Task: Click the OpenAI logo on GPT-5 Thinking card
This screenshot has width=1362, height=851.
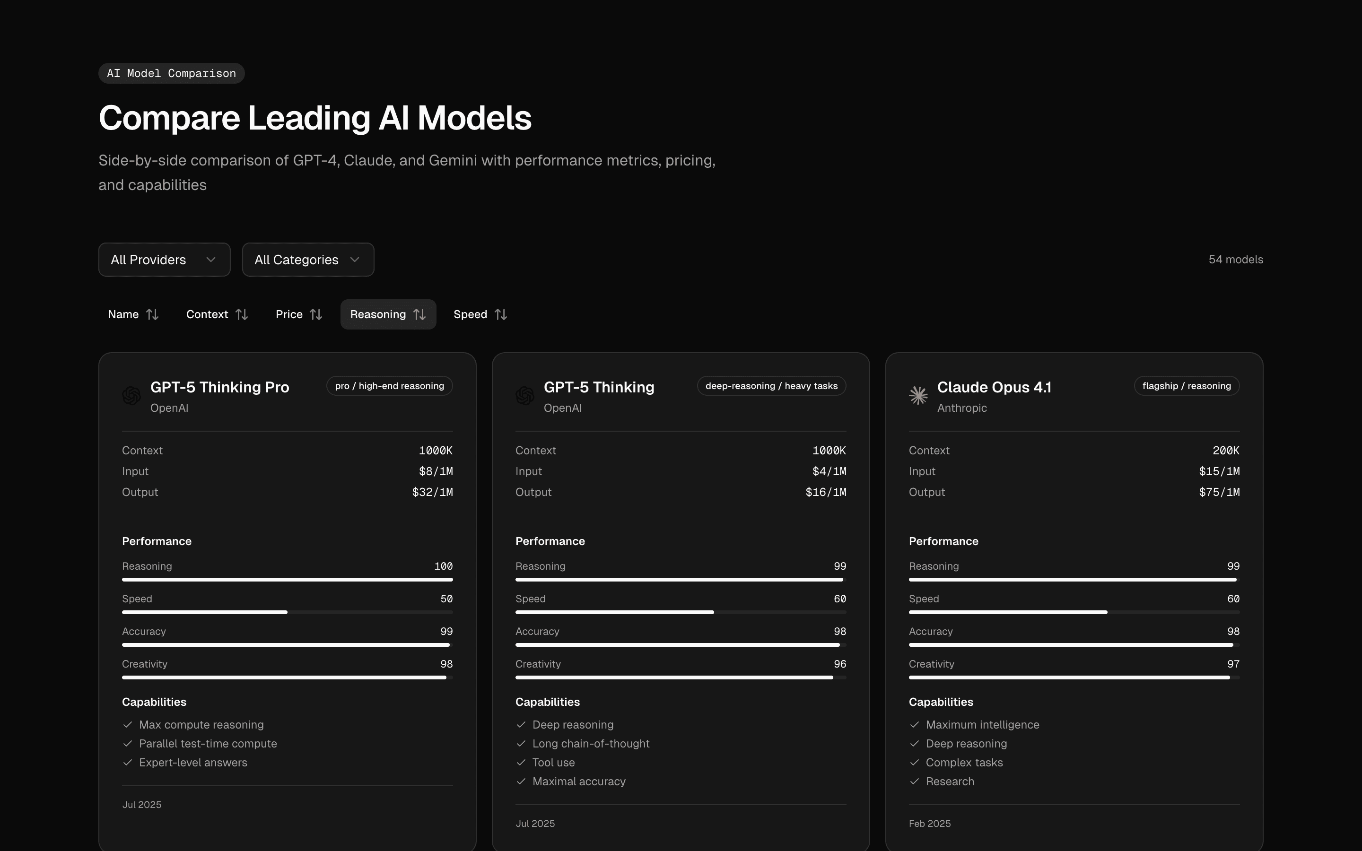Action: 524,396
